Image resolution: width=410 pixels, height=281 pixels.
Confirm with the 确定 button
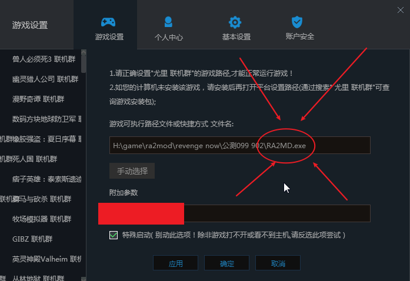point(226,263)
